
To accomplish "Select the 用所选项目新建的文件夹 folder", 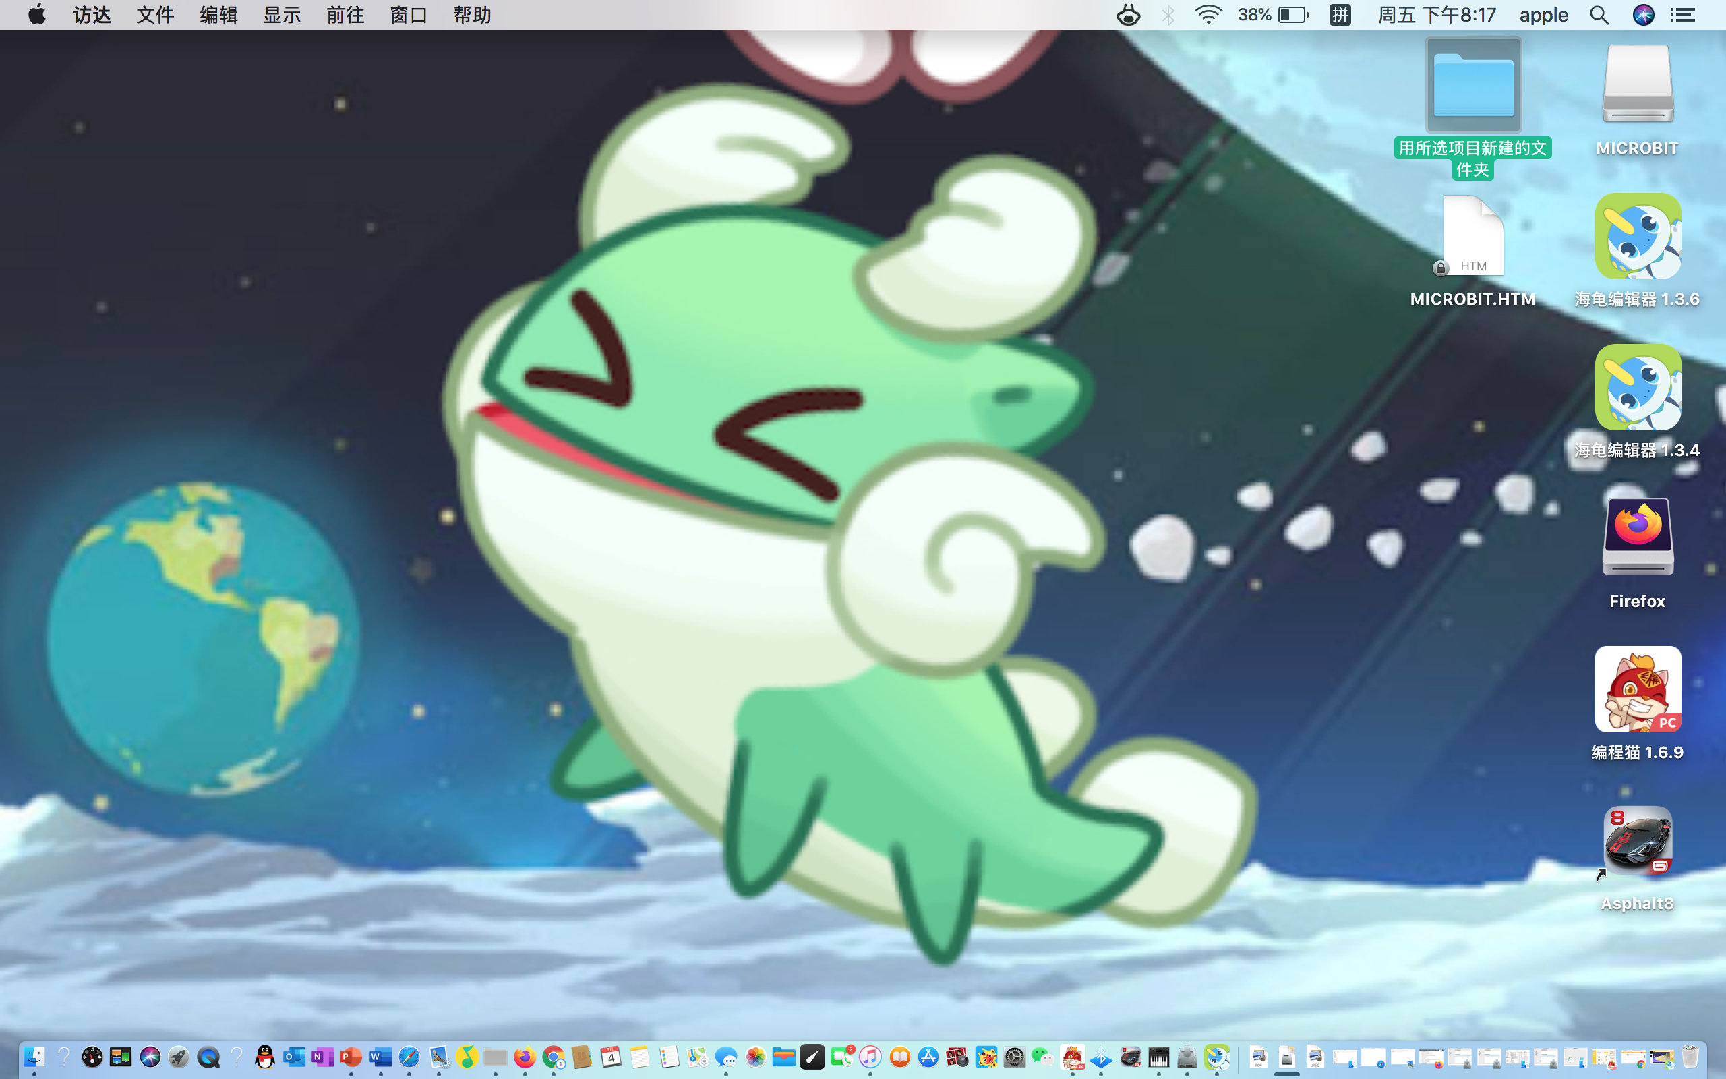I will (x=1472, y=86).
